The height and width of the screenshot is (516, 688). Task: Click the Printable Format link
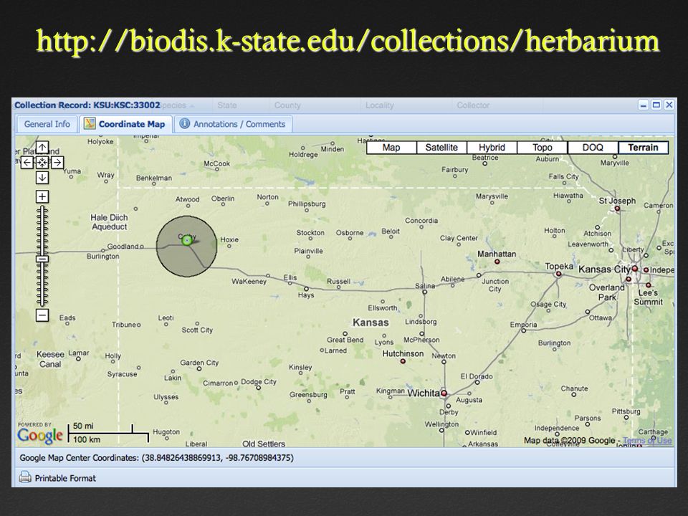tap(65, 478)
